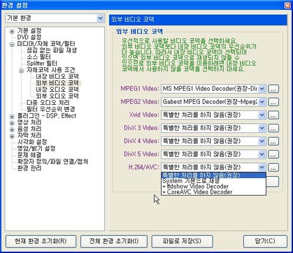Open the DivX 4 Video dropdown

262,141
